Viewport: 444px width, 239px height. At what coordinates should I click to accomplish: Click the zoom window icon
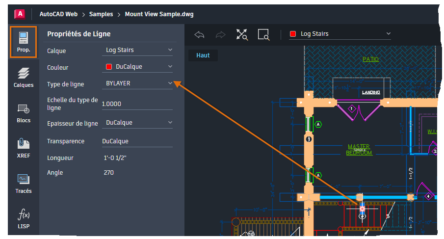click(263, 34)
